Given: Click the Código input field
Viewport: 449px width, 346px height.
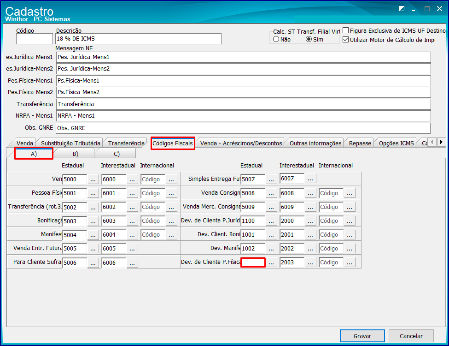Looking at the screenshot, I should point(35,39).
